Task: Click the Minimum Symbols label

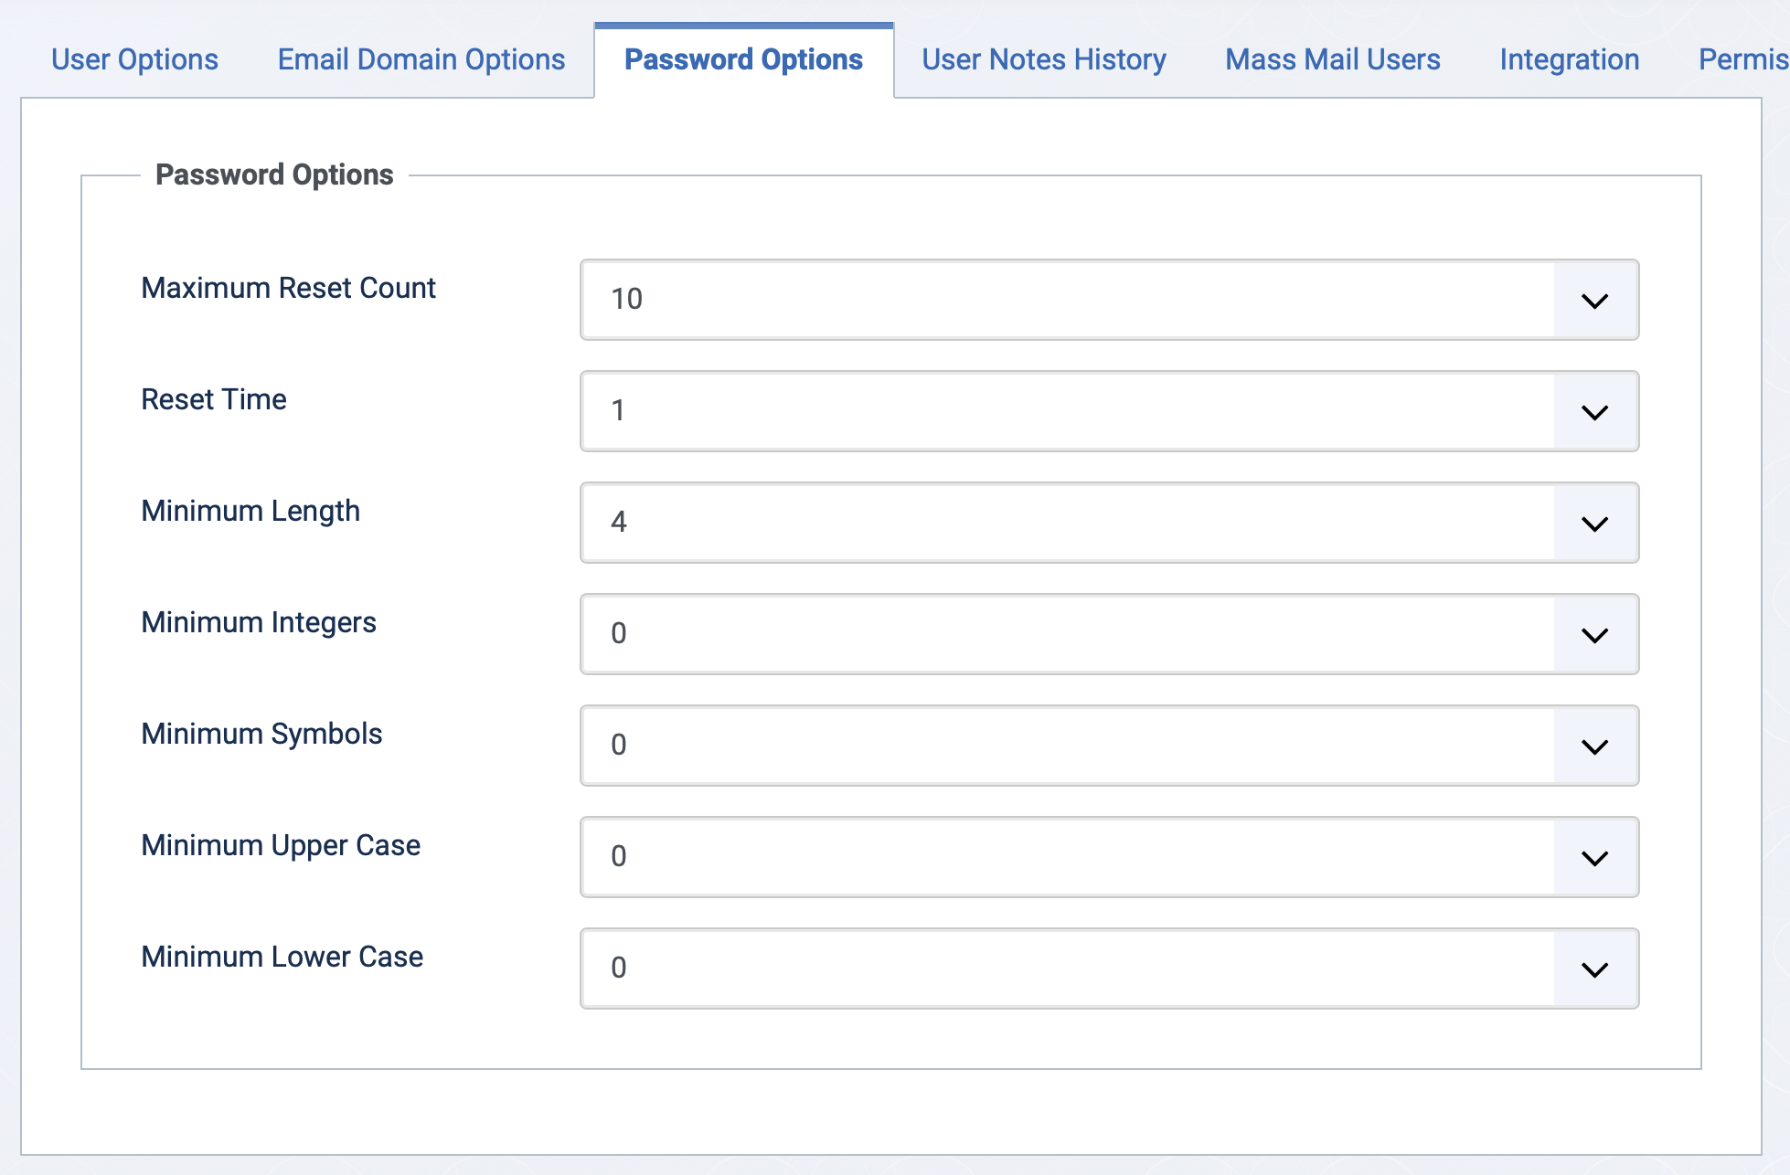Action: [x=261, y=734]
